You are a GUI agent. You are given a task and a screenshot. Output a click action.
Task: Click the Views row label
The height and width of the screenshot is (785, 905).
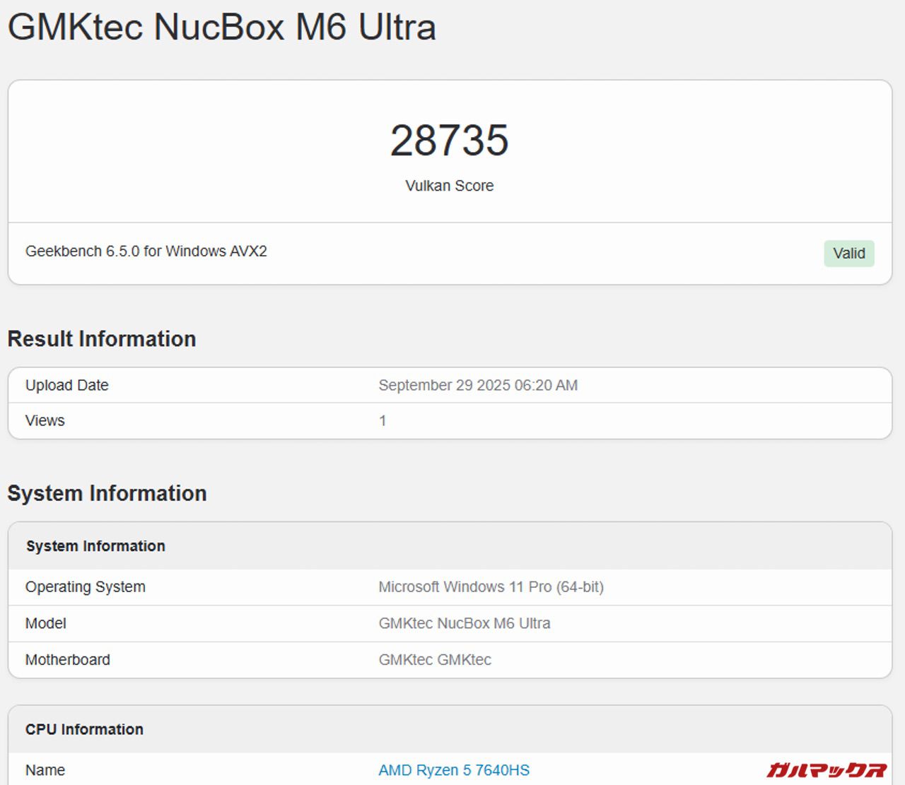45,420
